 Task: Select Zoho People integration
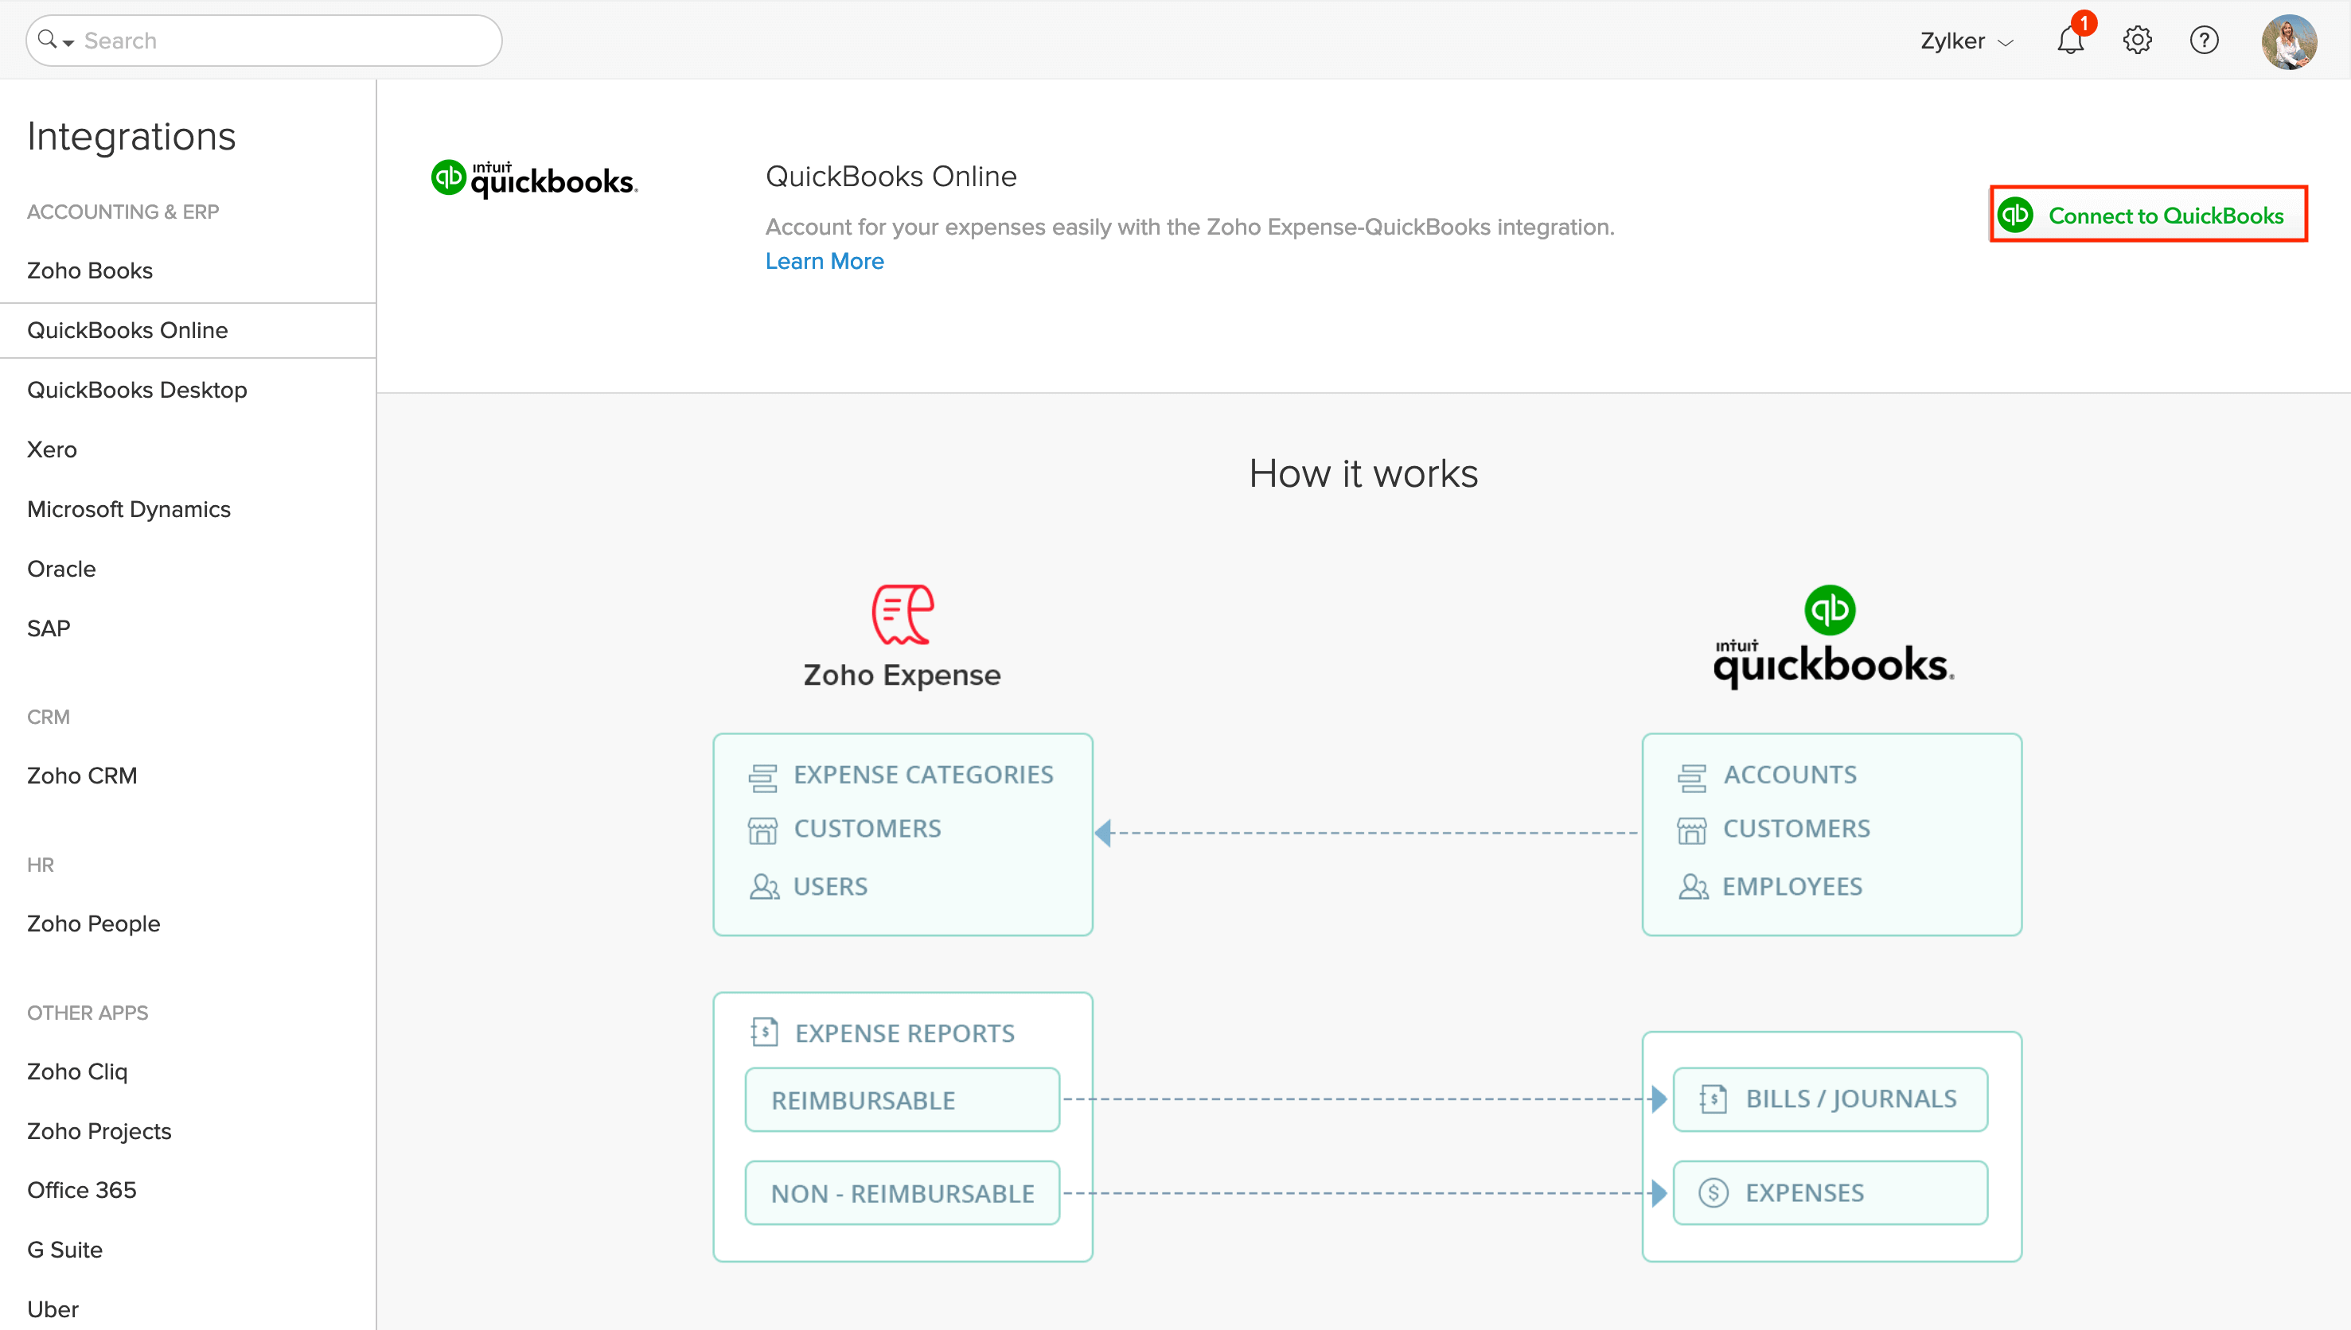(x=93, y=924)
